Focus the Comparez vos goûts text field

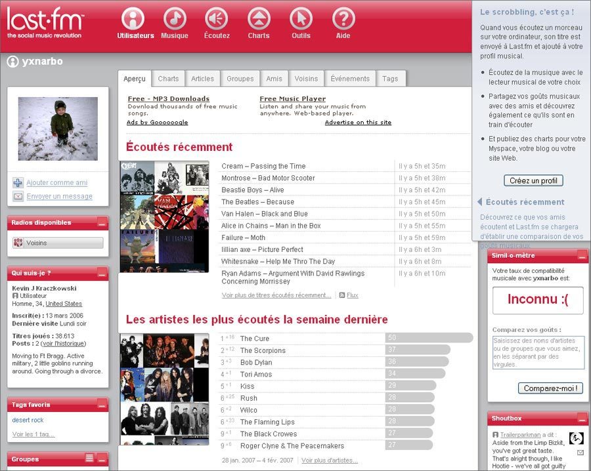click(x=538, y=353)
